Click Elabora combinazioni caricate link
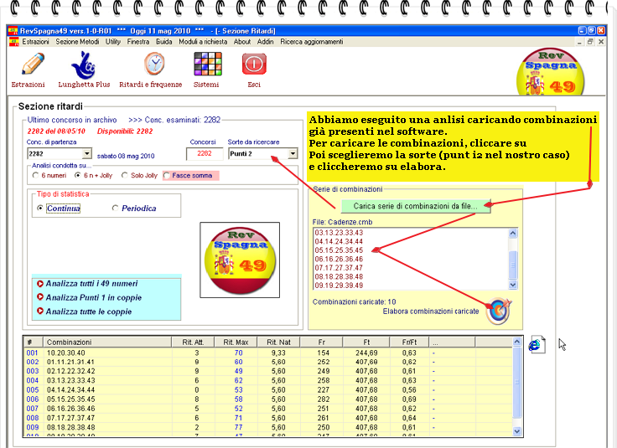The width and height of the screenshot is (617, 448). click(431, 312)
